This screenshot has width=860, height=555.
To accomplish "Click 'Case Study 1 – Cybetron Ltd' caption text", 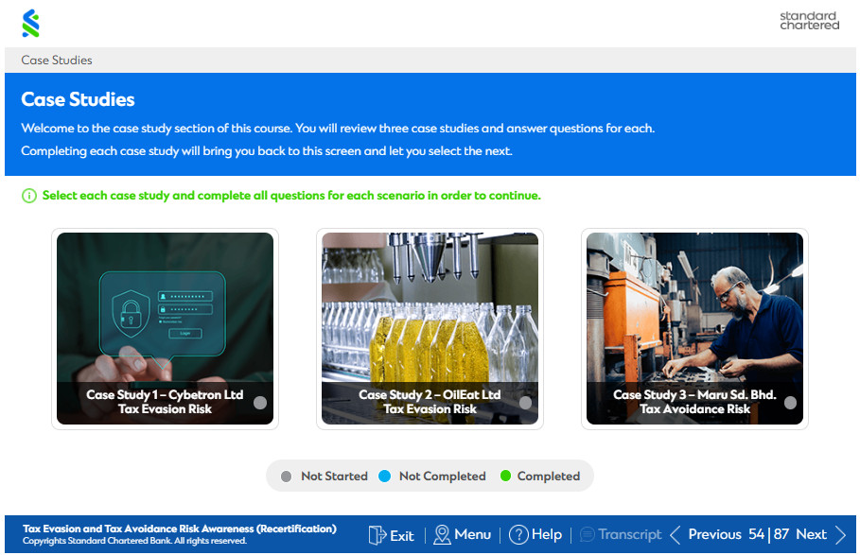I will tap(165, 394).
